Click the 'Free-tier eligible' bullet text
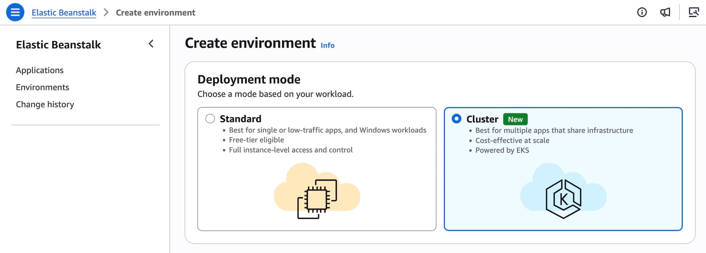The image size is (706, 253). [x=257, y=140]
